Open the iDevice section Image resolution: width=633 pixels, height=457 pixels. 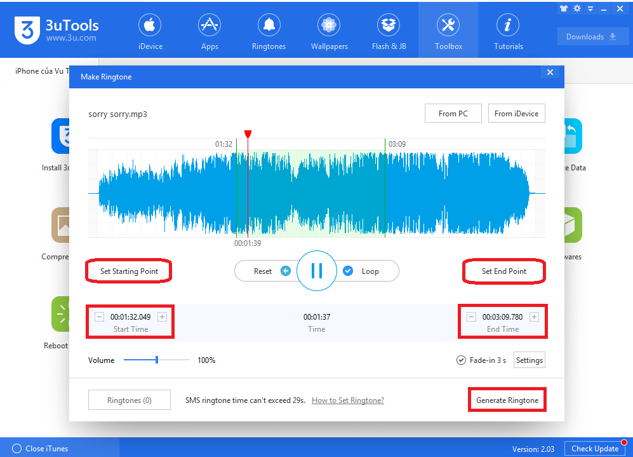point(150,32)
